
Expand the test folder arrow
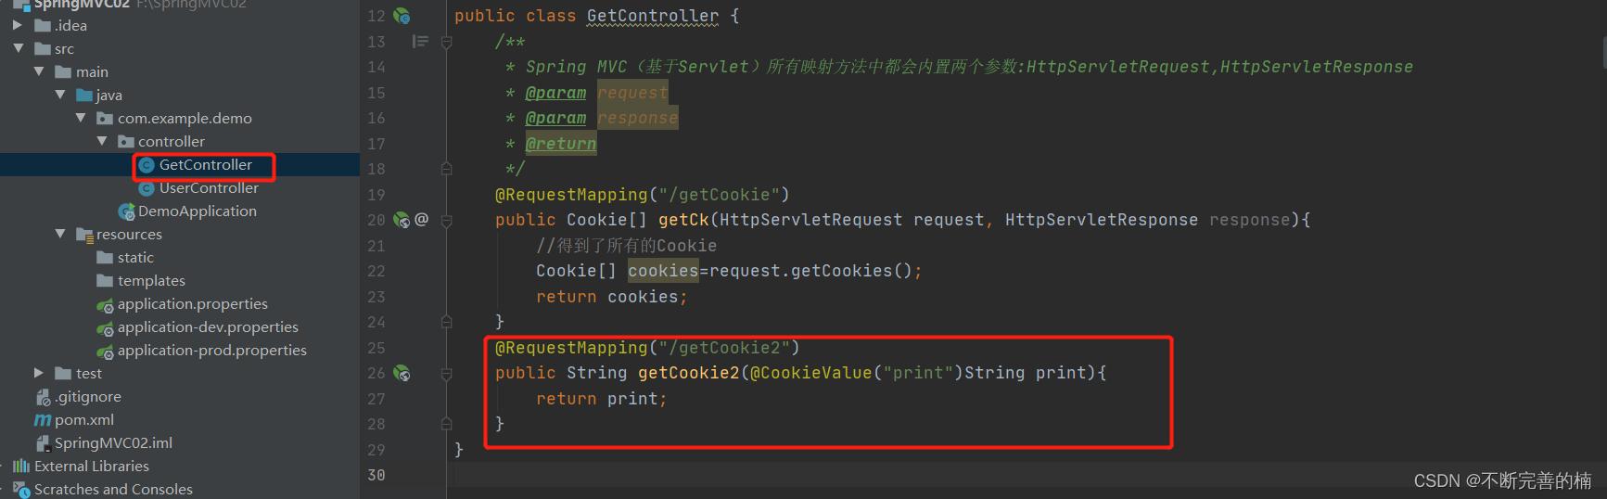pos(39,373)
